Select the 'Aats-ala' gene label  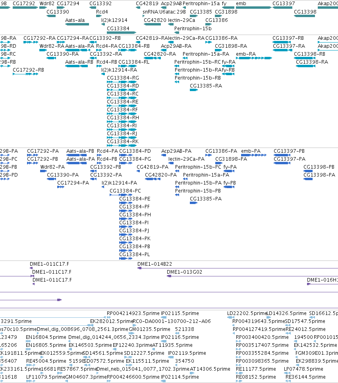tap(75, 20)
